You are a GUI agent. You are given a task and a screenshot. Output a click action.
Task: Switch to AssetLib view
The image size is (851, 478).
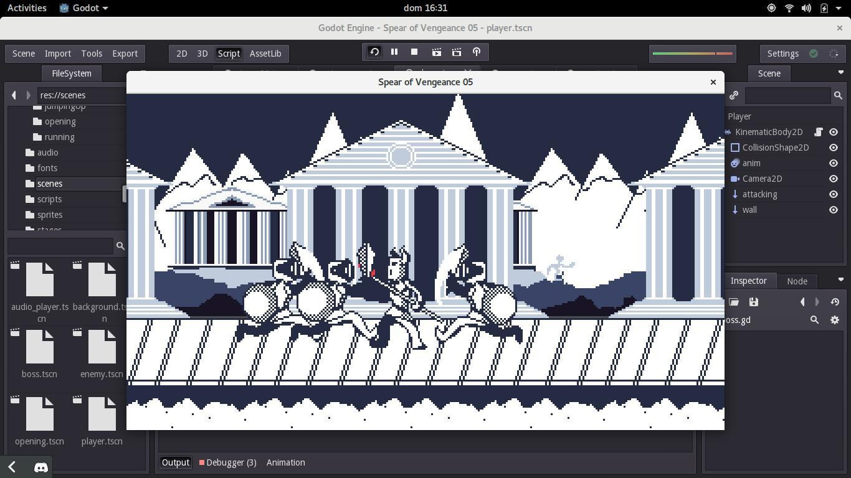click(x=265, y=54)
